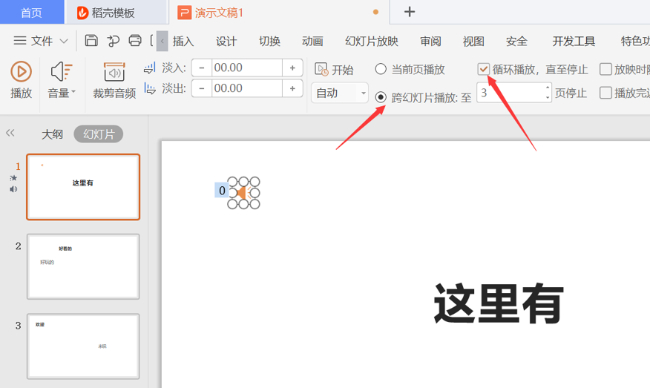
Task: Open the Volume control icon
Action: point(62,72)
